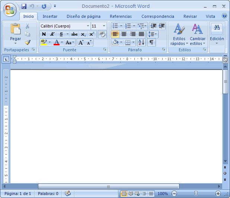This screenshot has height=198, width=230.
Task: Switch to the Insertar tab
Action: (x=50, y=16)
